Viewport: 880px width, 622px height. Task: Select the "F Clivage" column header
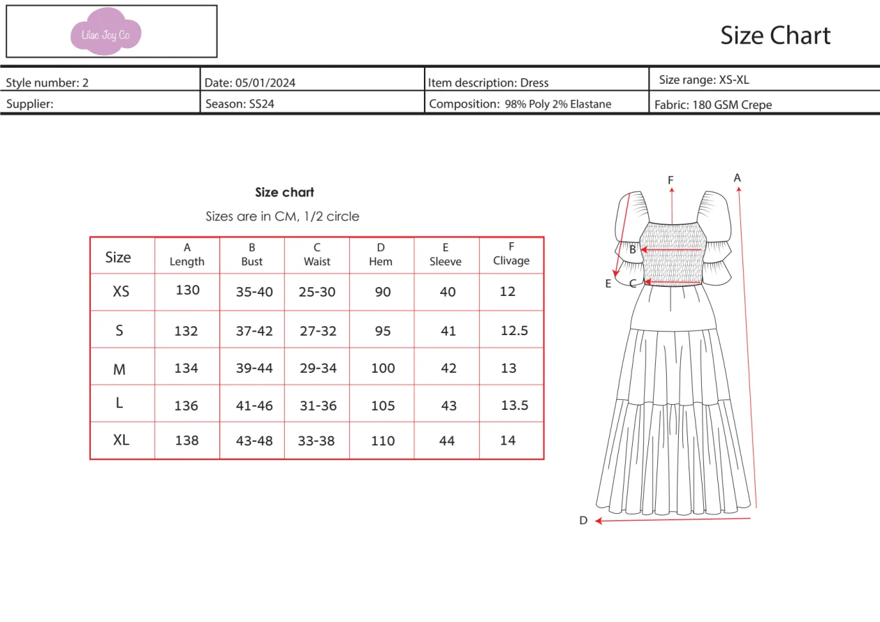coord(511,254)
